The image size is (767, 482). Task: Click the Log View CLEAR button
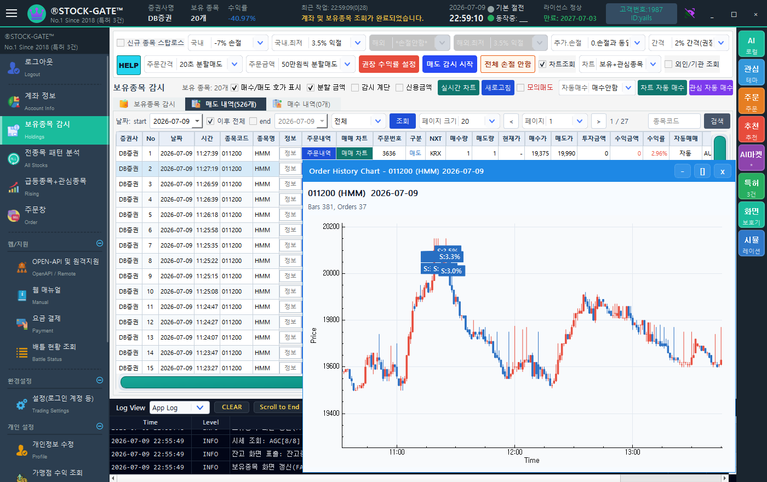pos(232,408)
